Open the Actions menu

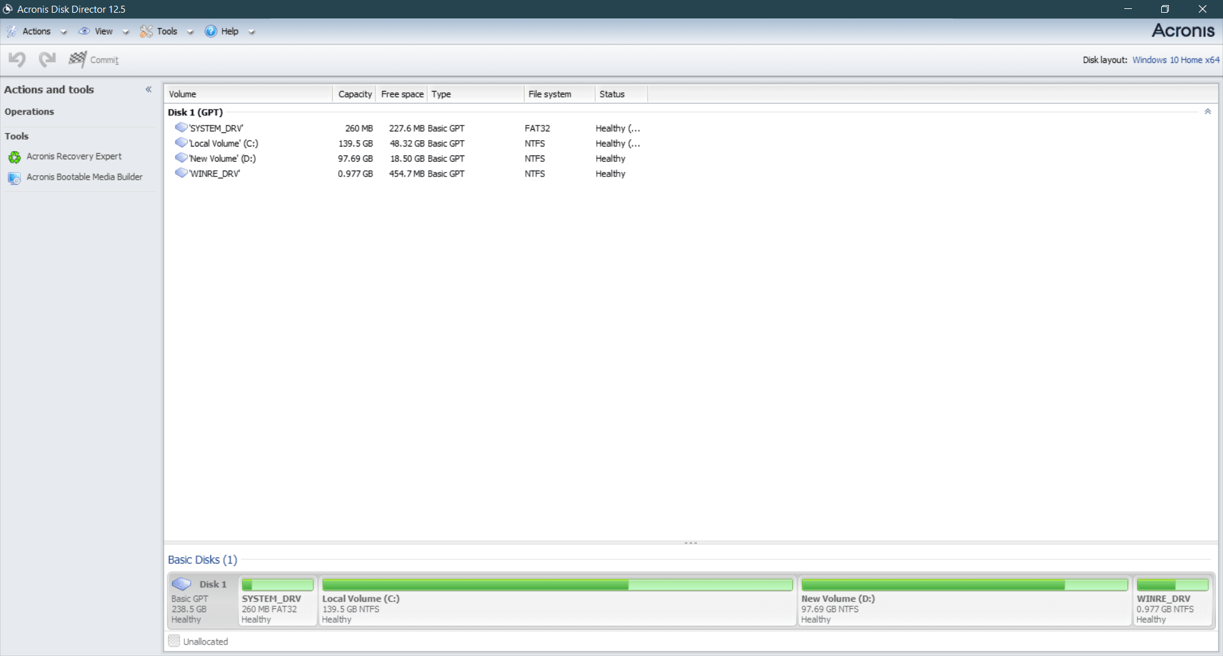click(x=36, y=31)
